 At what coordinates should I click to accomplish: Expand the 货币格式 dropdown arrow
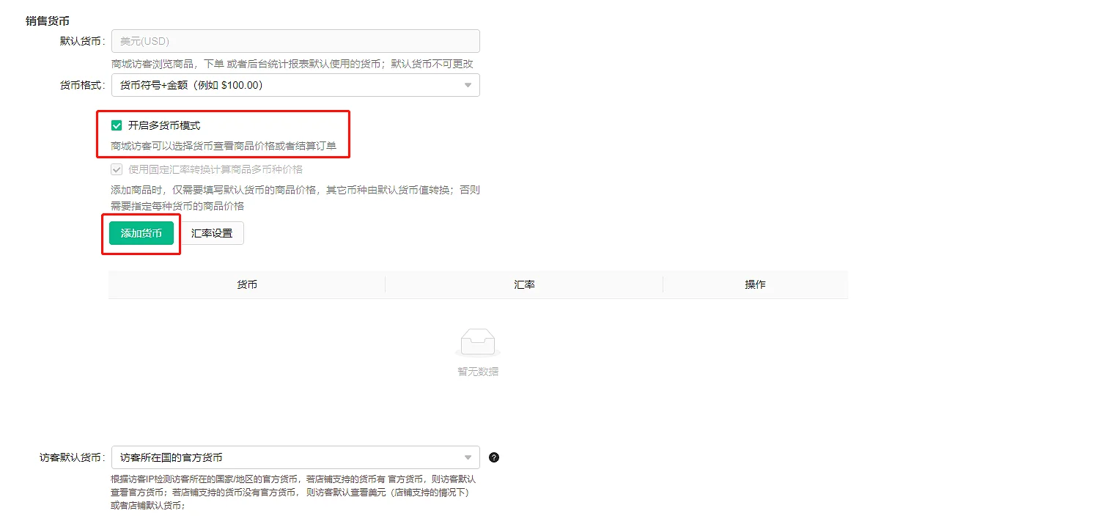pyautogui.click(x=468, y=85)
